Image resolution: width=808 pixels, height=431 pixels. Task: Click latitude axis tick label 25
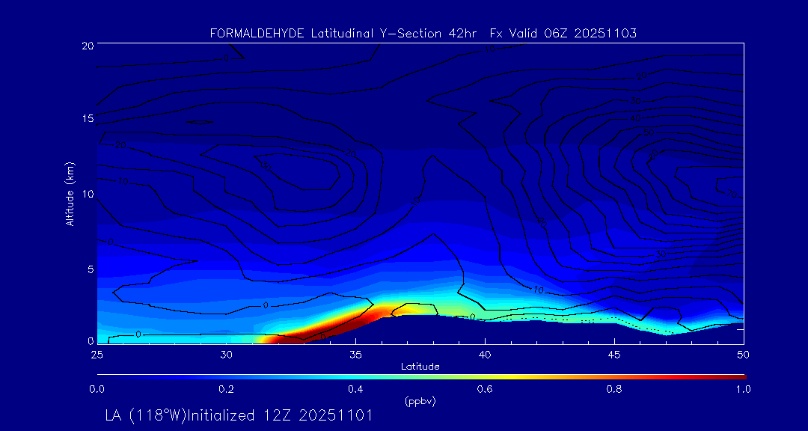(x=97, y=355)
